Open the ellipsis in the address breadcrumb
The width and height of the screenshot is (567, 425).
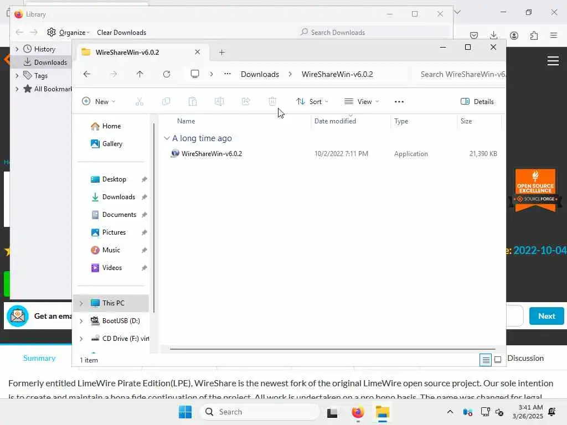point(227,74)
